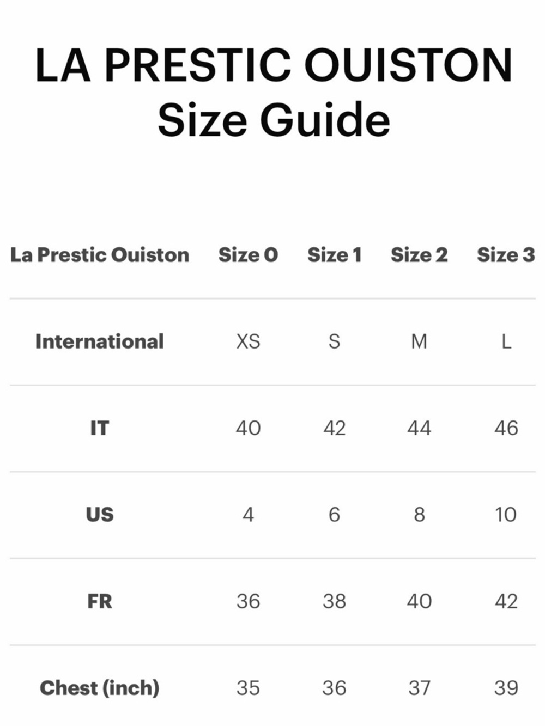Select the Size Guide heading text

[x=274, y=120]
